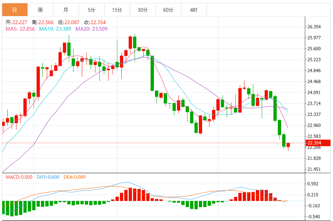The width and height of the screenshot is (333, 221).
Task: Click the close price 22.354 value
Action: pos(98,22)
